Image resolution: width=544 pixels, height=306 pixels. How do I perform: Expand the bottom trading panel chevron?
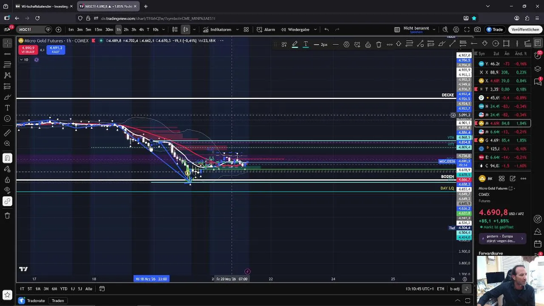pyautogui.click(x=458, y=301)
